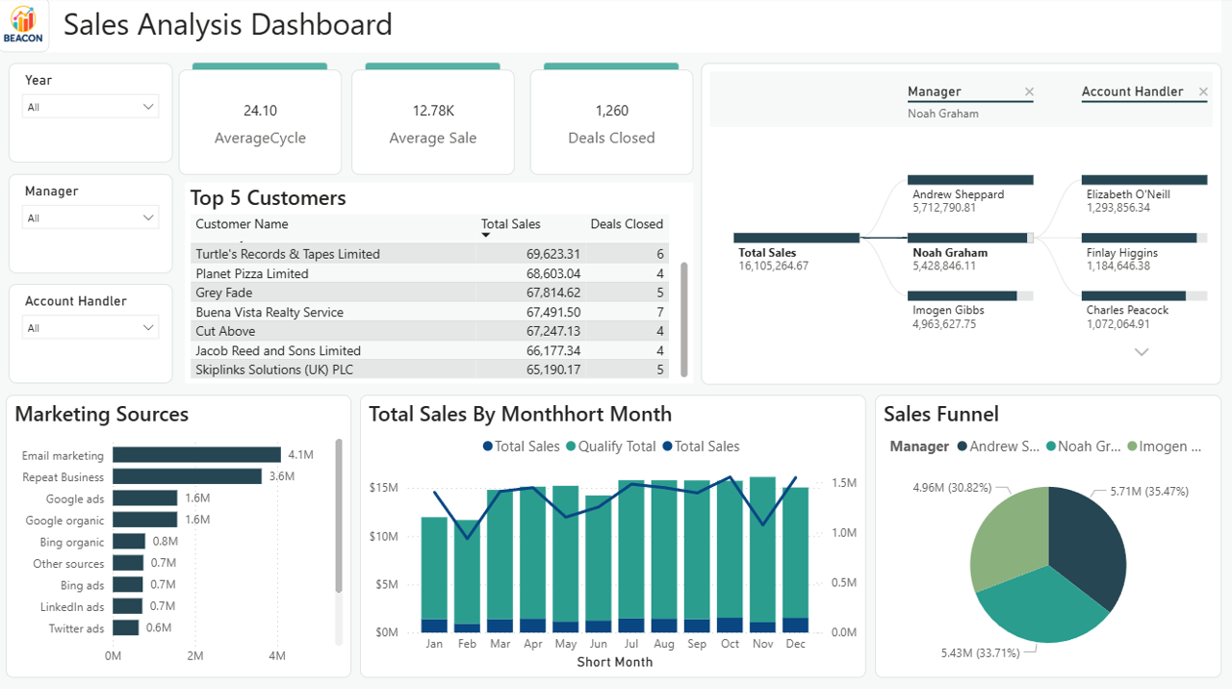Click the Qualify Total legend marker

571,447
